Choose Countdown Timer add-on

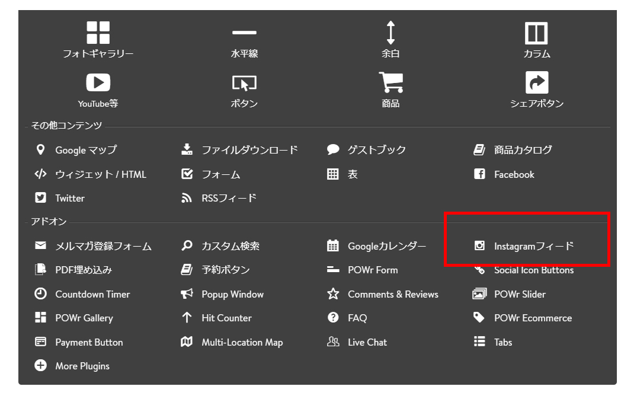92,294
